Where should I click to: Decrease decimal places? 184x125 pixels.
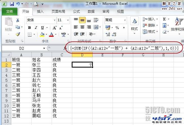coord(114,34)
